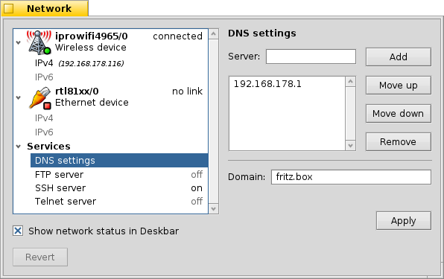Click the iprowifi4965/0 device name
444x279 pixels.
coord(91,36)
